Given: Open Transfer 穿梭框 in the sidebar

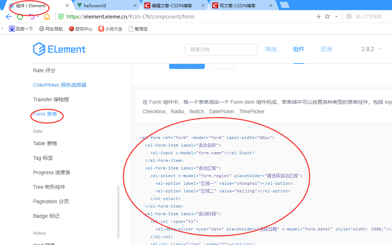Looking at the screenshot, I should (x=51, y=99).
